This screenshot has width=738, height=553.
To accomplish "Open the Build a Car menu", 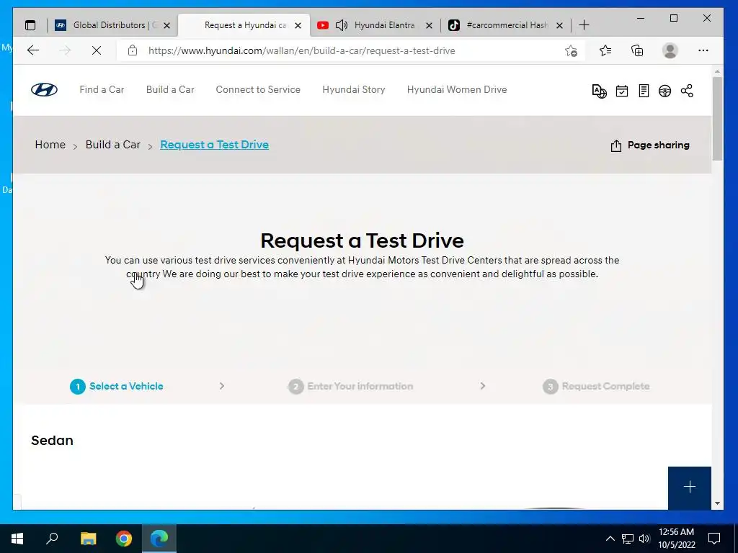I will point(170,89).
